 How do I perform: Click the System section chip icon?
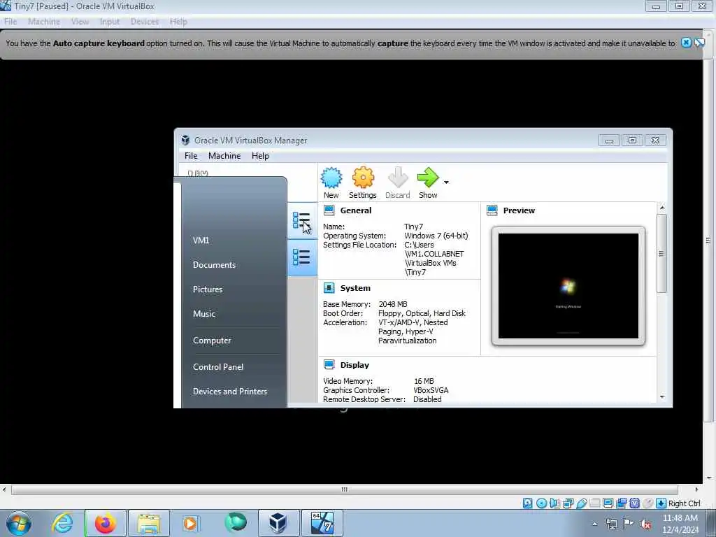pos(329,287)
